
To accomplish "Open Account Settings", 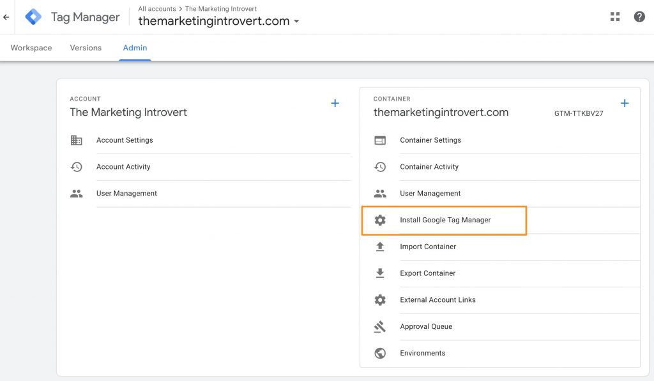I will coord(123,140).
